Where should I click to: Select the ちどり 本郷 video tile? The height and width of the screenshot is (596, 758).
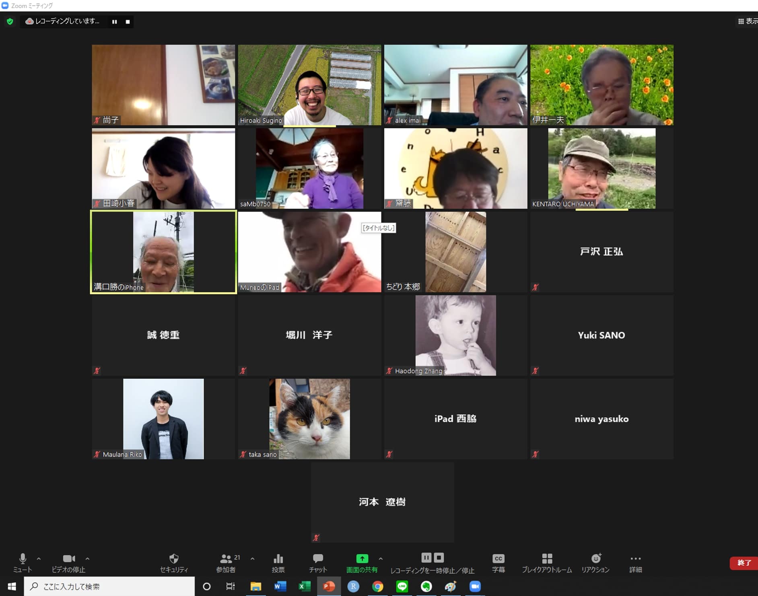pyautogui.click(x=455, y=252)
